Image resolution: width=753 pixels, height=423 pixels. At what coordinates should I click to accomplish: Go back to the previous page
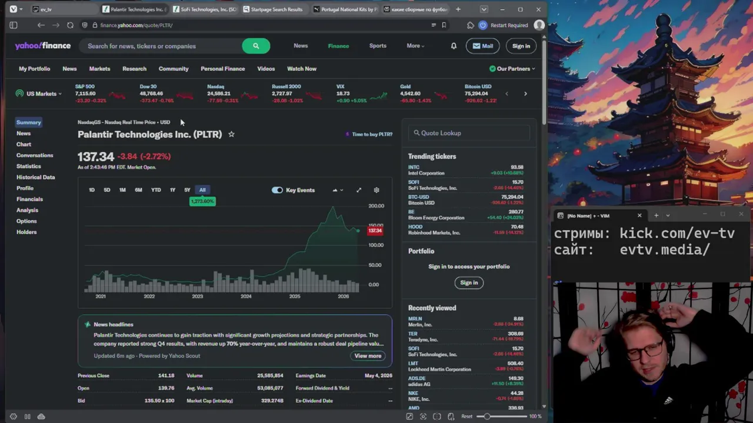point(41,25)
